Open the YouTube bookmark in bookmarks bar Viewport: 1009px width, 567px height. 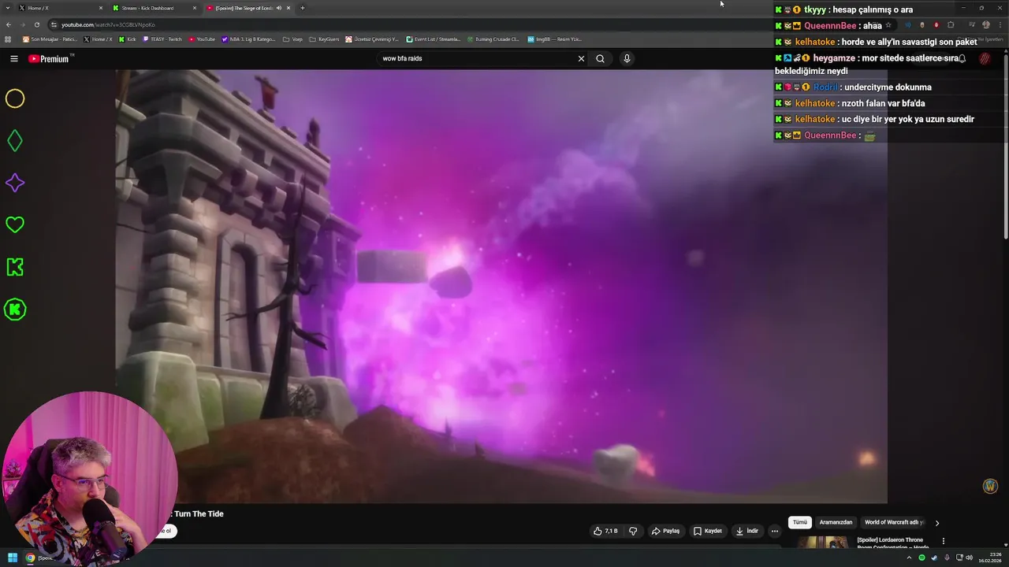pyautogui.click(x=203, y=39)
